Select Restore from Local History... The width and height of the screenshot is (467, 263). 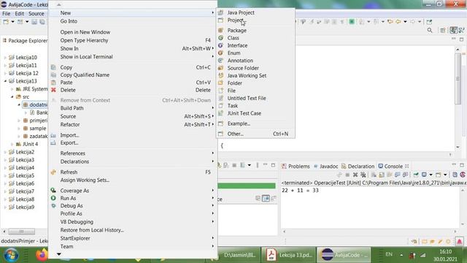[x=92, y=230]
